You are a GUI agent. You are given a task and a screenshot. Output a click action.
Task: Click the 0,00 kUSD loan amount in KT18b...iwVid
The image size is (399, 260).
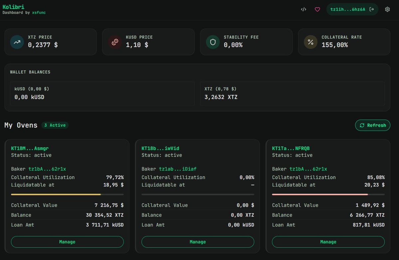[x=241, y=225]
